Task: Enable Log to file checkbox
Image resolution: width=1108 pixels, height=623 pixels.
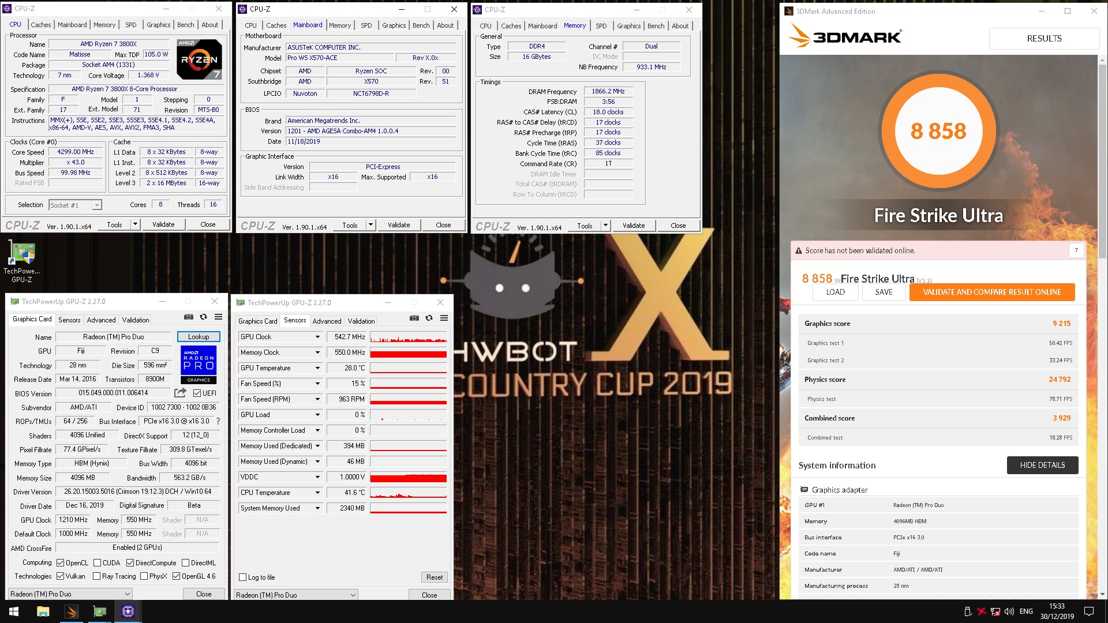Action: point(243,577)
